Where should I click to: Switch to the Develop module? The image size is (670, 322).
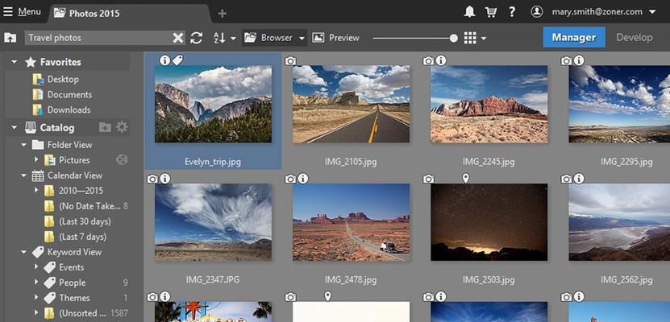[x=634, y=38]
